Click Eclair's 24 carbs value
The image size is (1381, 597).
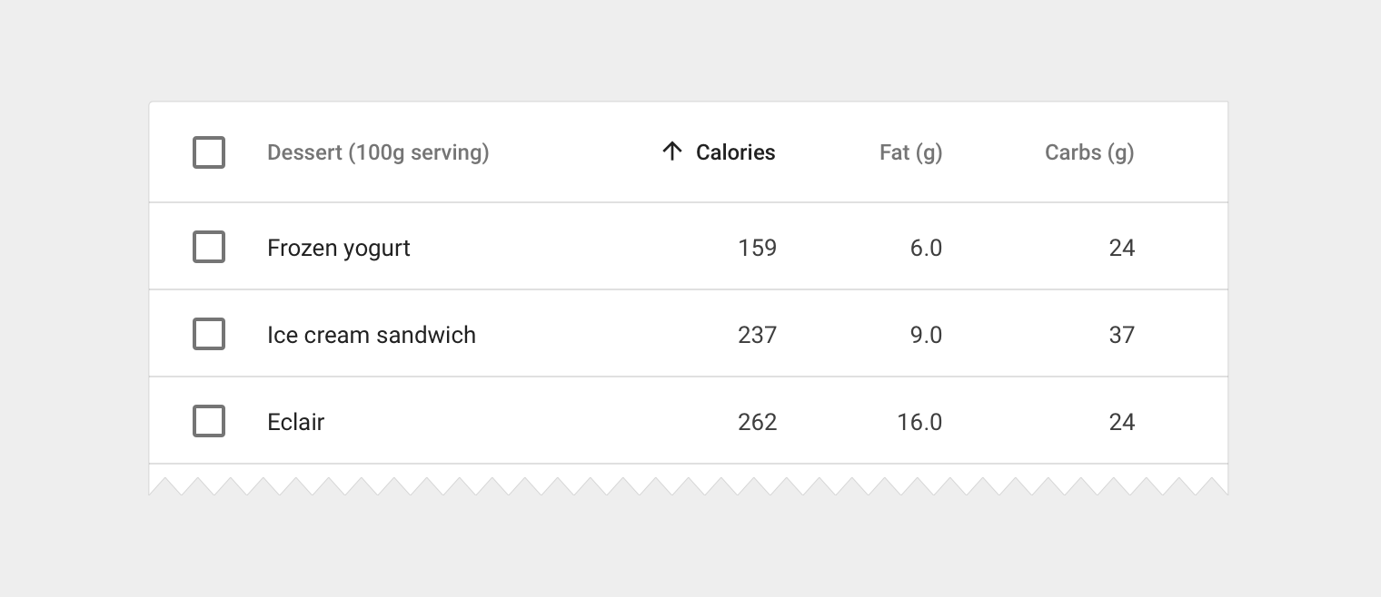click(1121, 422)
